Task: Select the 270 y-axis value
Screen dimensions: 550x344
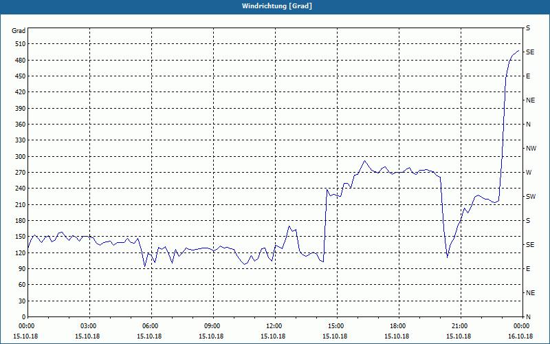Action: (x=21, y=173)
